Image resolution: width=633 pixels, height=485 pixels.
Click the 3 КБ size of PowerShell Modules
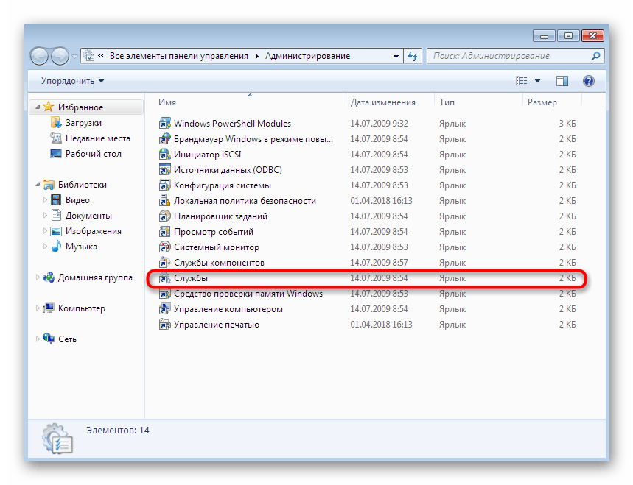[x=567, y=124]
